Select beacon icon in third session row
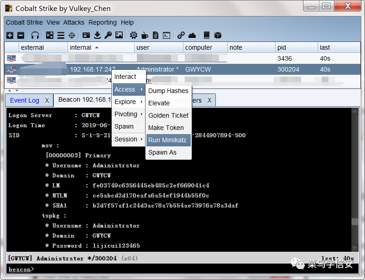365x280 pixels. [x=11, y=80]
